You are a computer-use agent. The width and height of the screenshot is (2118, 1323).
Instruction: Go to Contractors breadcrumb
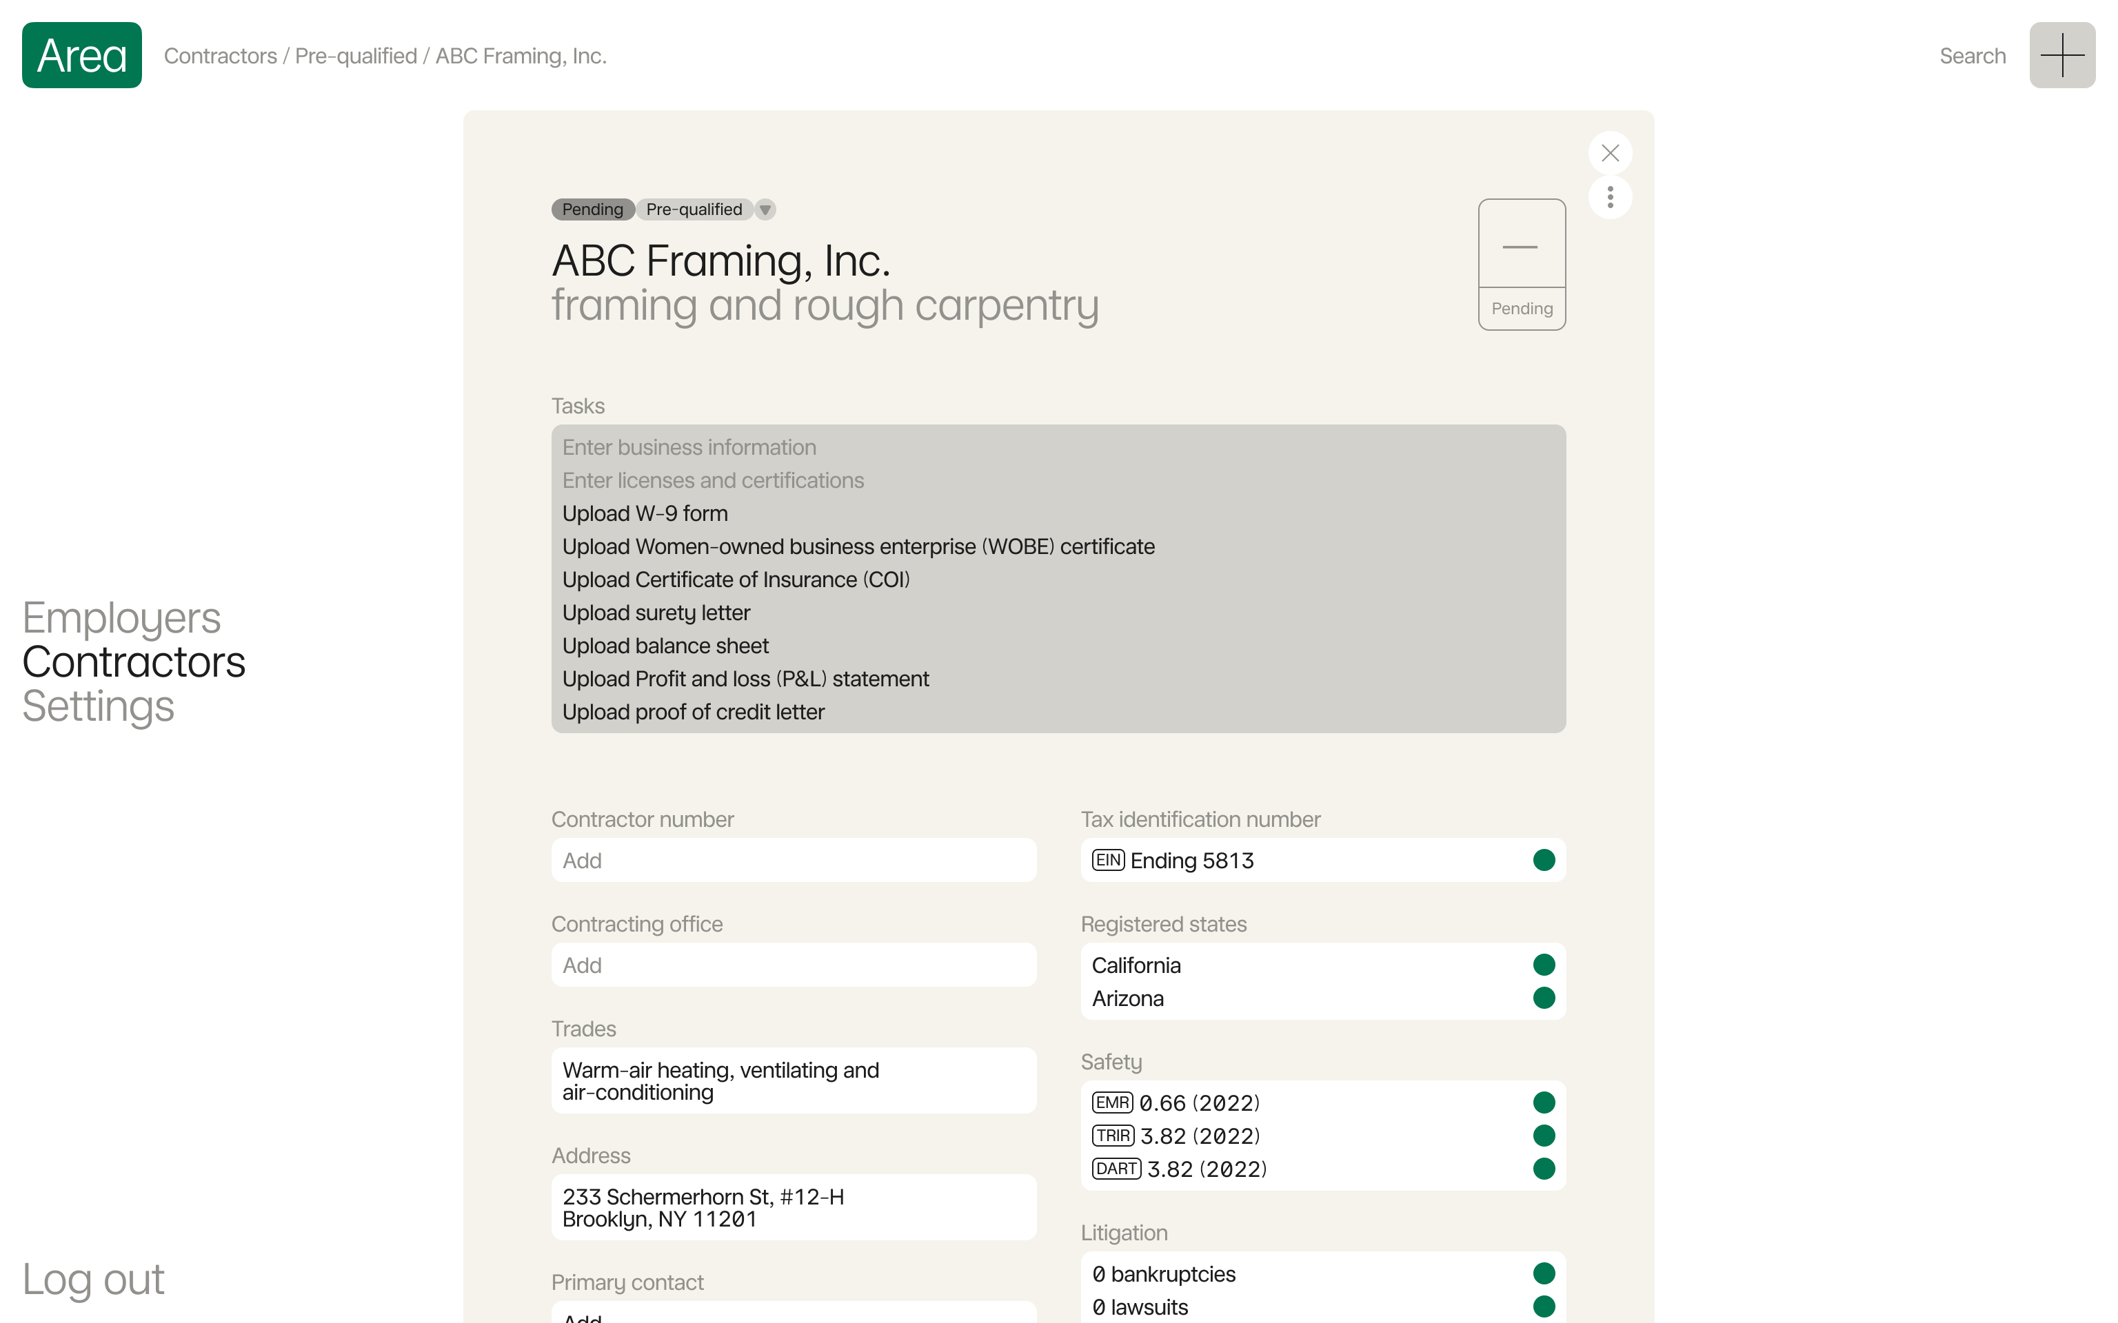coord(221,56)
